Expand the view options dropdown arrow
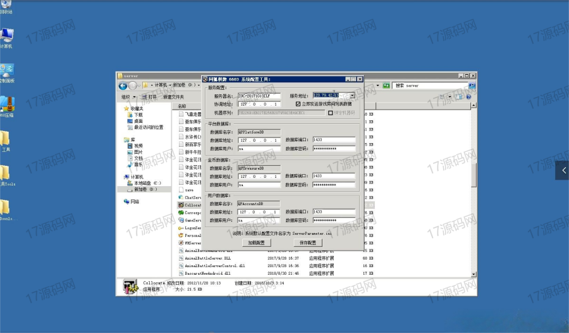Image resolution: width=569 pixels, height=333 pixels. coord(450,97)
